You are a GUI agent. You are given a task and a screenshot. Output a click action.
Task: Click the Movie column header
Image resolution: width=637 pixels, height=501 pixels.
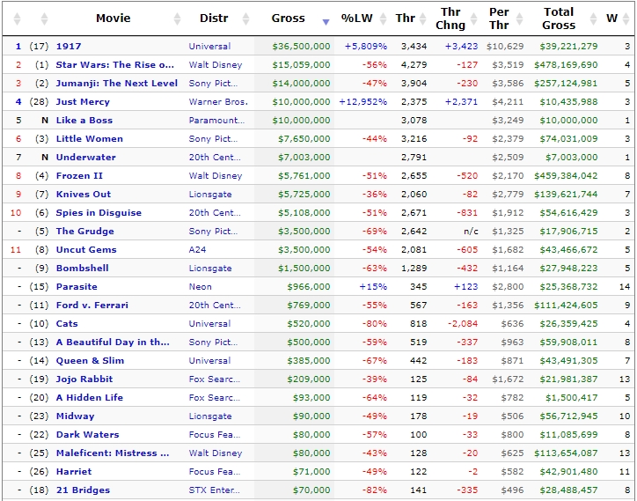click(113, 18)
